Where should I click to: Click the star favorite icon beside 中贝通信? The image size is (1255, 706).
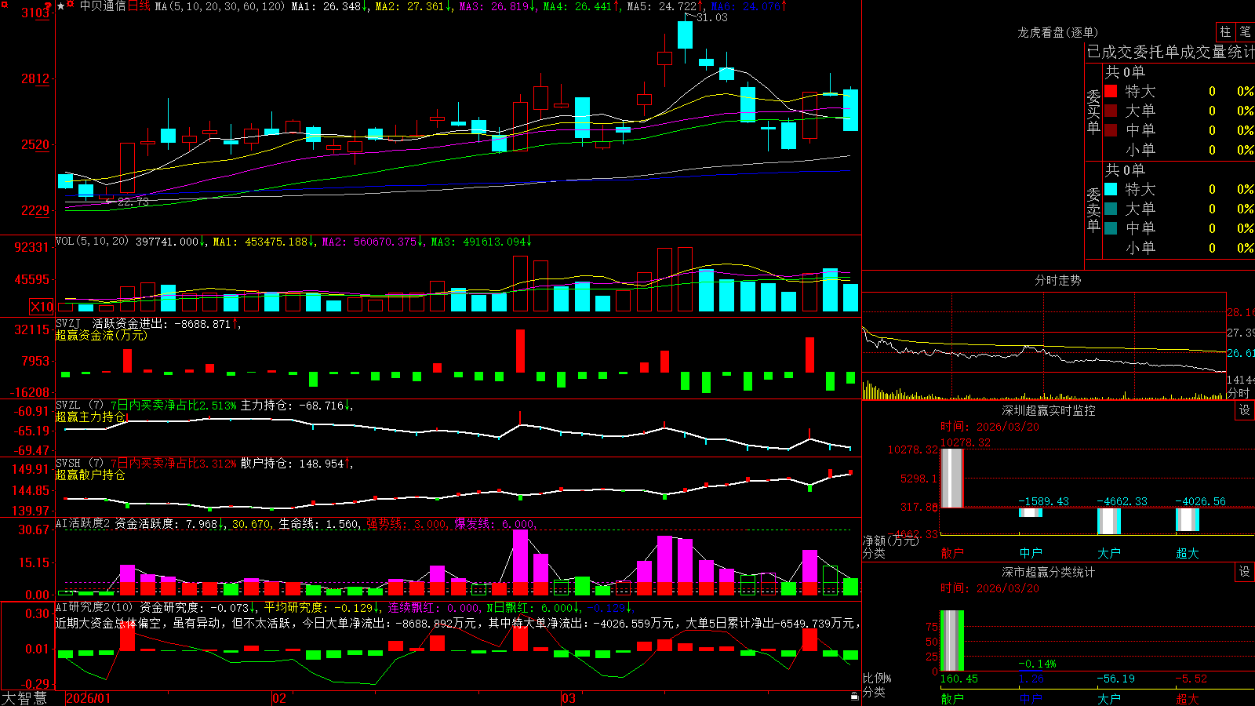pyautogui.click(x=60, y=6)
